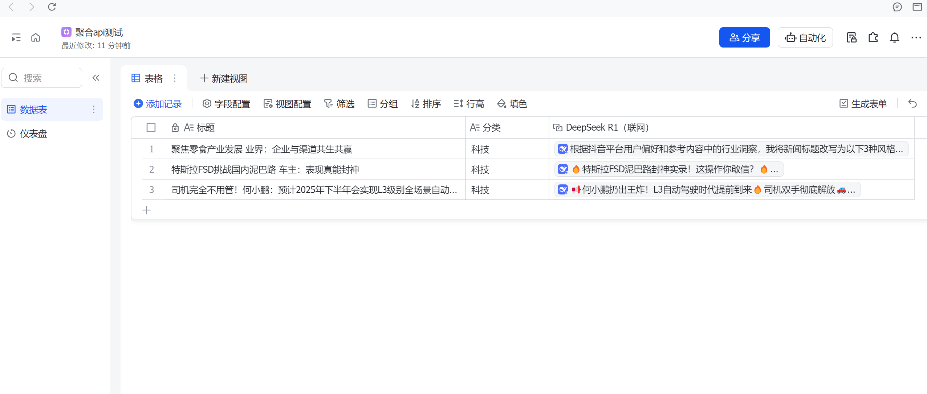Click the home icon
The width and height of the screenshot is (927, 394).
pyautogui.click(x=36, y=37)
